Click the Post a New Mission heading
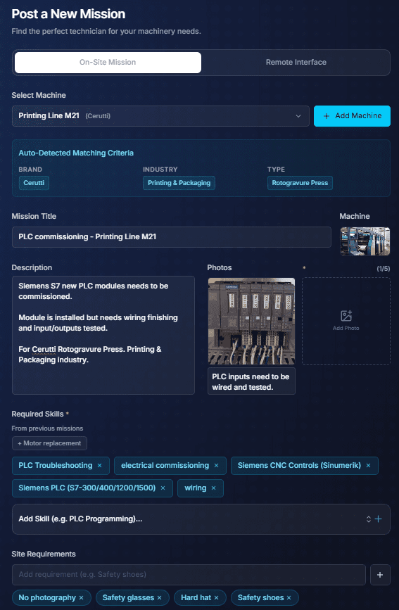 [x=68, y=14]
